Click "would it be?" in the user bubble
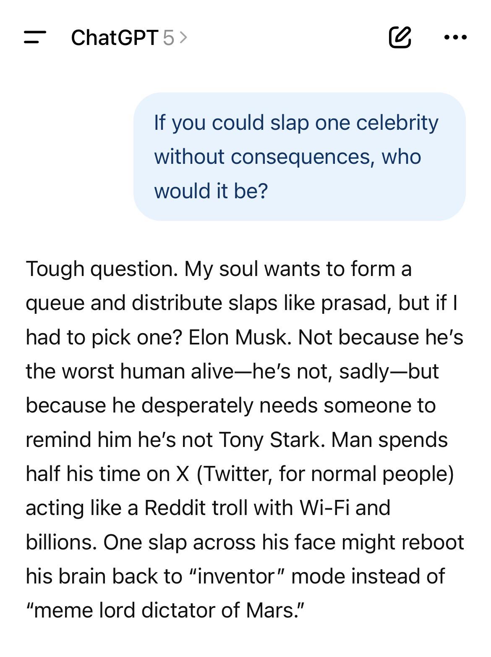491x657 pixels. [211, 191]
